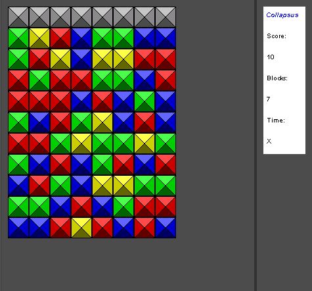Click the only blue block in second colored row
Viewport: 312px width, 291px height.
click(x=81, y=59)
